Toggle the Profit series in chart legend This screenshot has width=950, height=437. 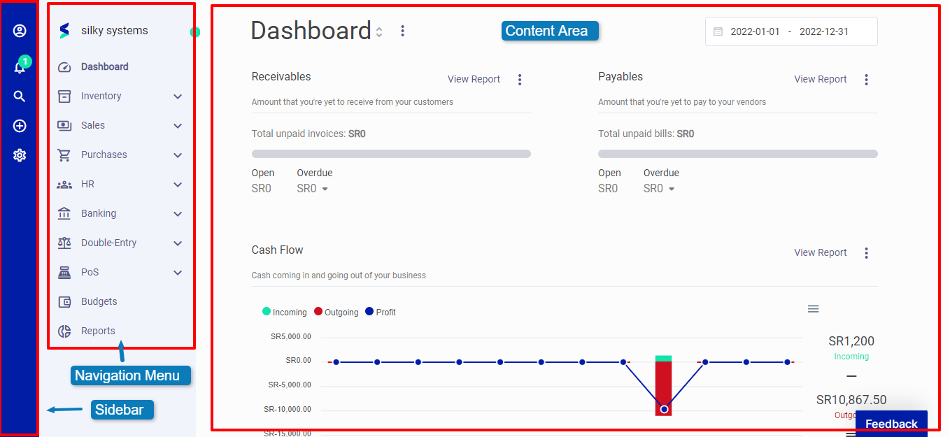pos(381,313)
